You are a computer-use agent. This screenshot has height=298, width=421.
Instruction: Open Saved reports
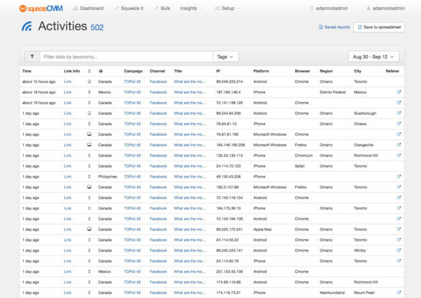(334, 27)
